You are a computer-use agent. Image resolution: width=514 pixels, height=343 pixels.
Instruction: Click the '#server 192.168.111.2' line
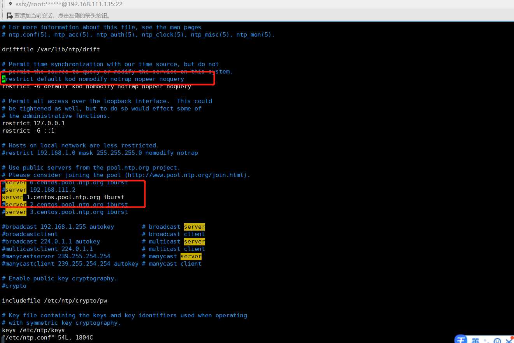click(39, 190)
